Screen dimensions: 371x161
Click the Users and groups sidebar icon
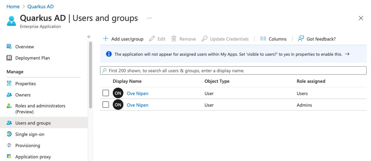9,123
